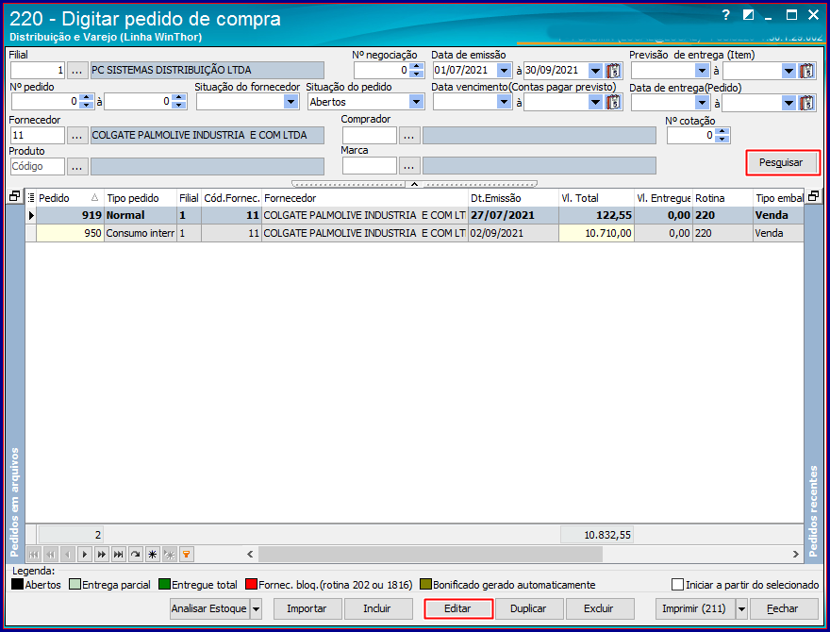
Task: Click calendar icon beside Data de entrega(Pedido)
Action: point(806,102)
